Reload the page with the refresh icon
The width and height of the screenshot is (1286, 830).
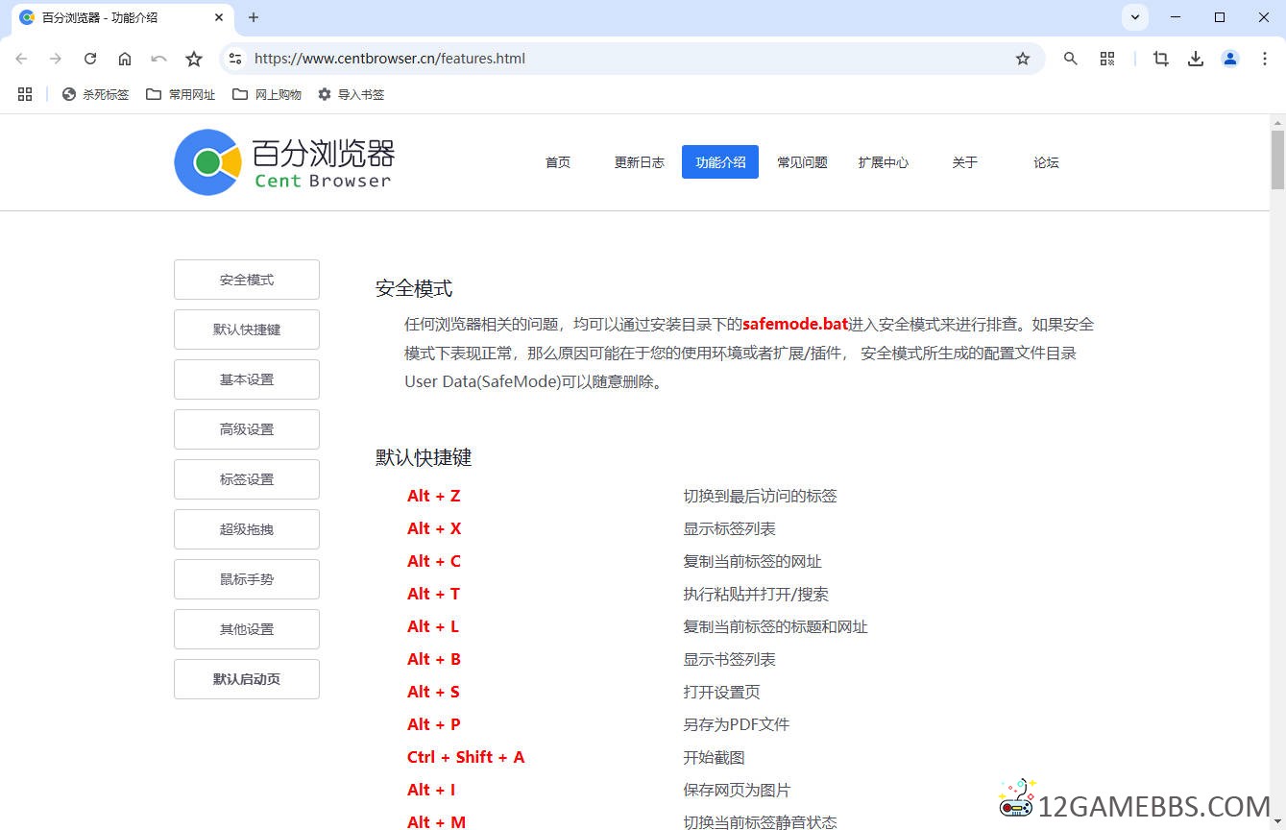point(90,59)
